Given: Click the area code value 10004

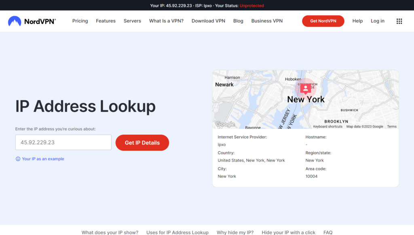Looking at the screenshot, I should point(312,176).
